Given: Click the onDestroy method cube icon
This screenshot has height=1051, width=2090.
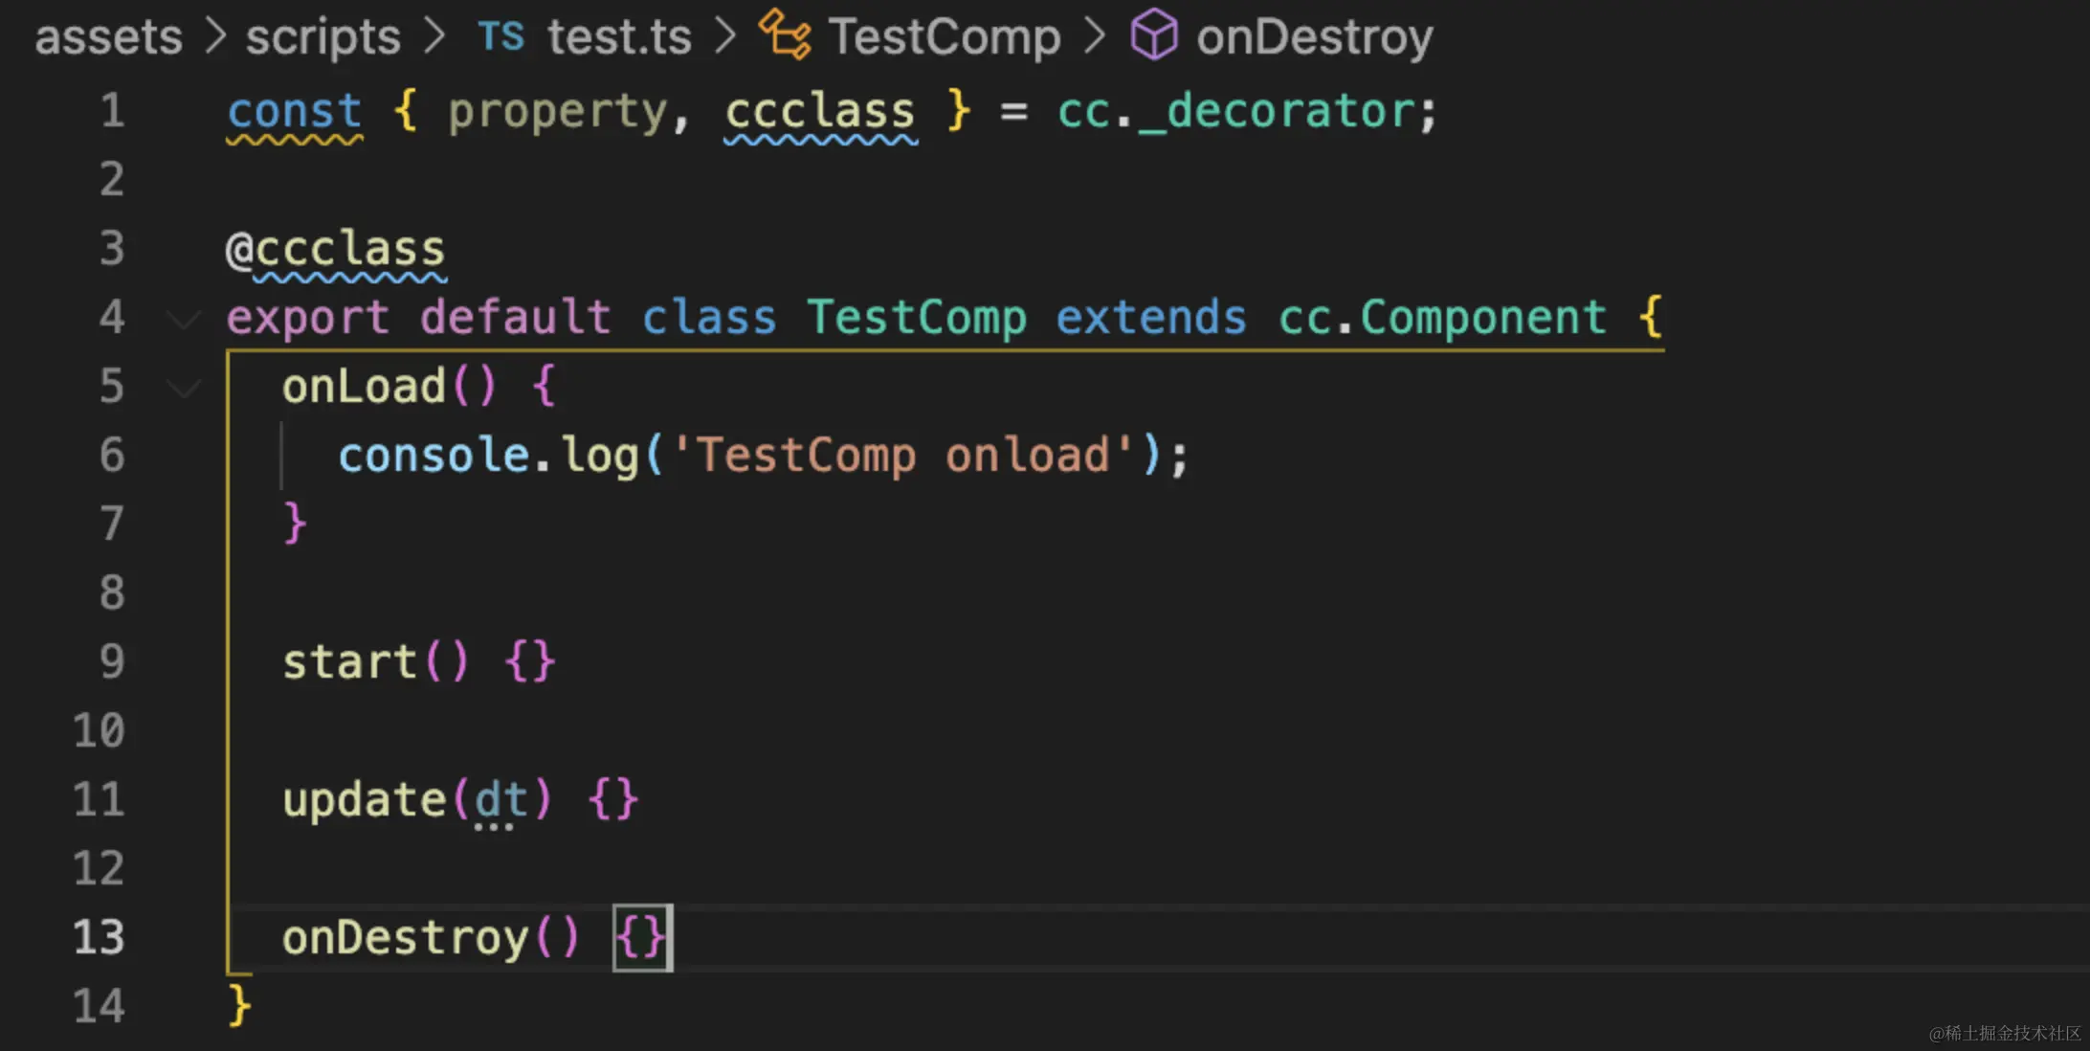Looking at the screenshot, I should (x=1153, y=36).
